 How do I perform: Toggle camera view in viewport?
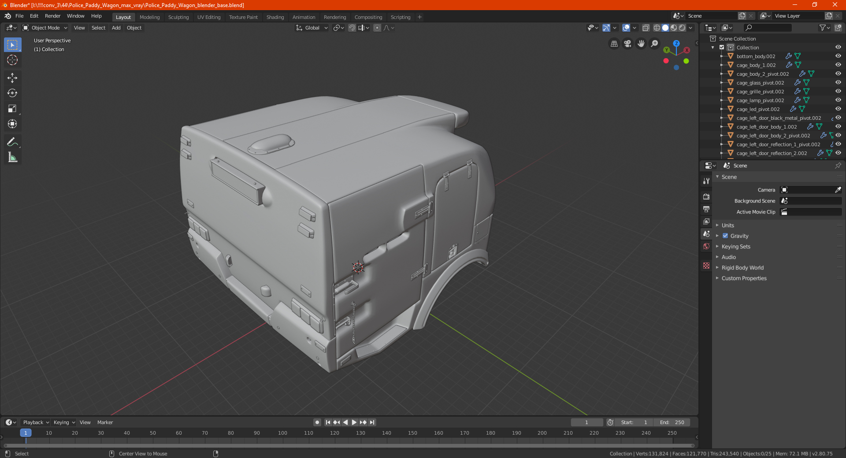coord(627,44)
